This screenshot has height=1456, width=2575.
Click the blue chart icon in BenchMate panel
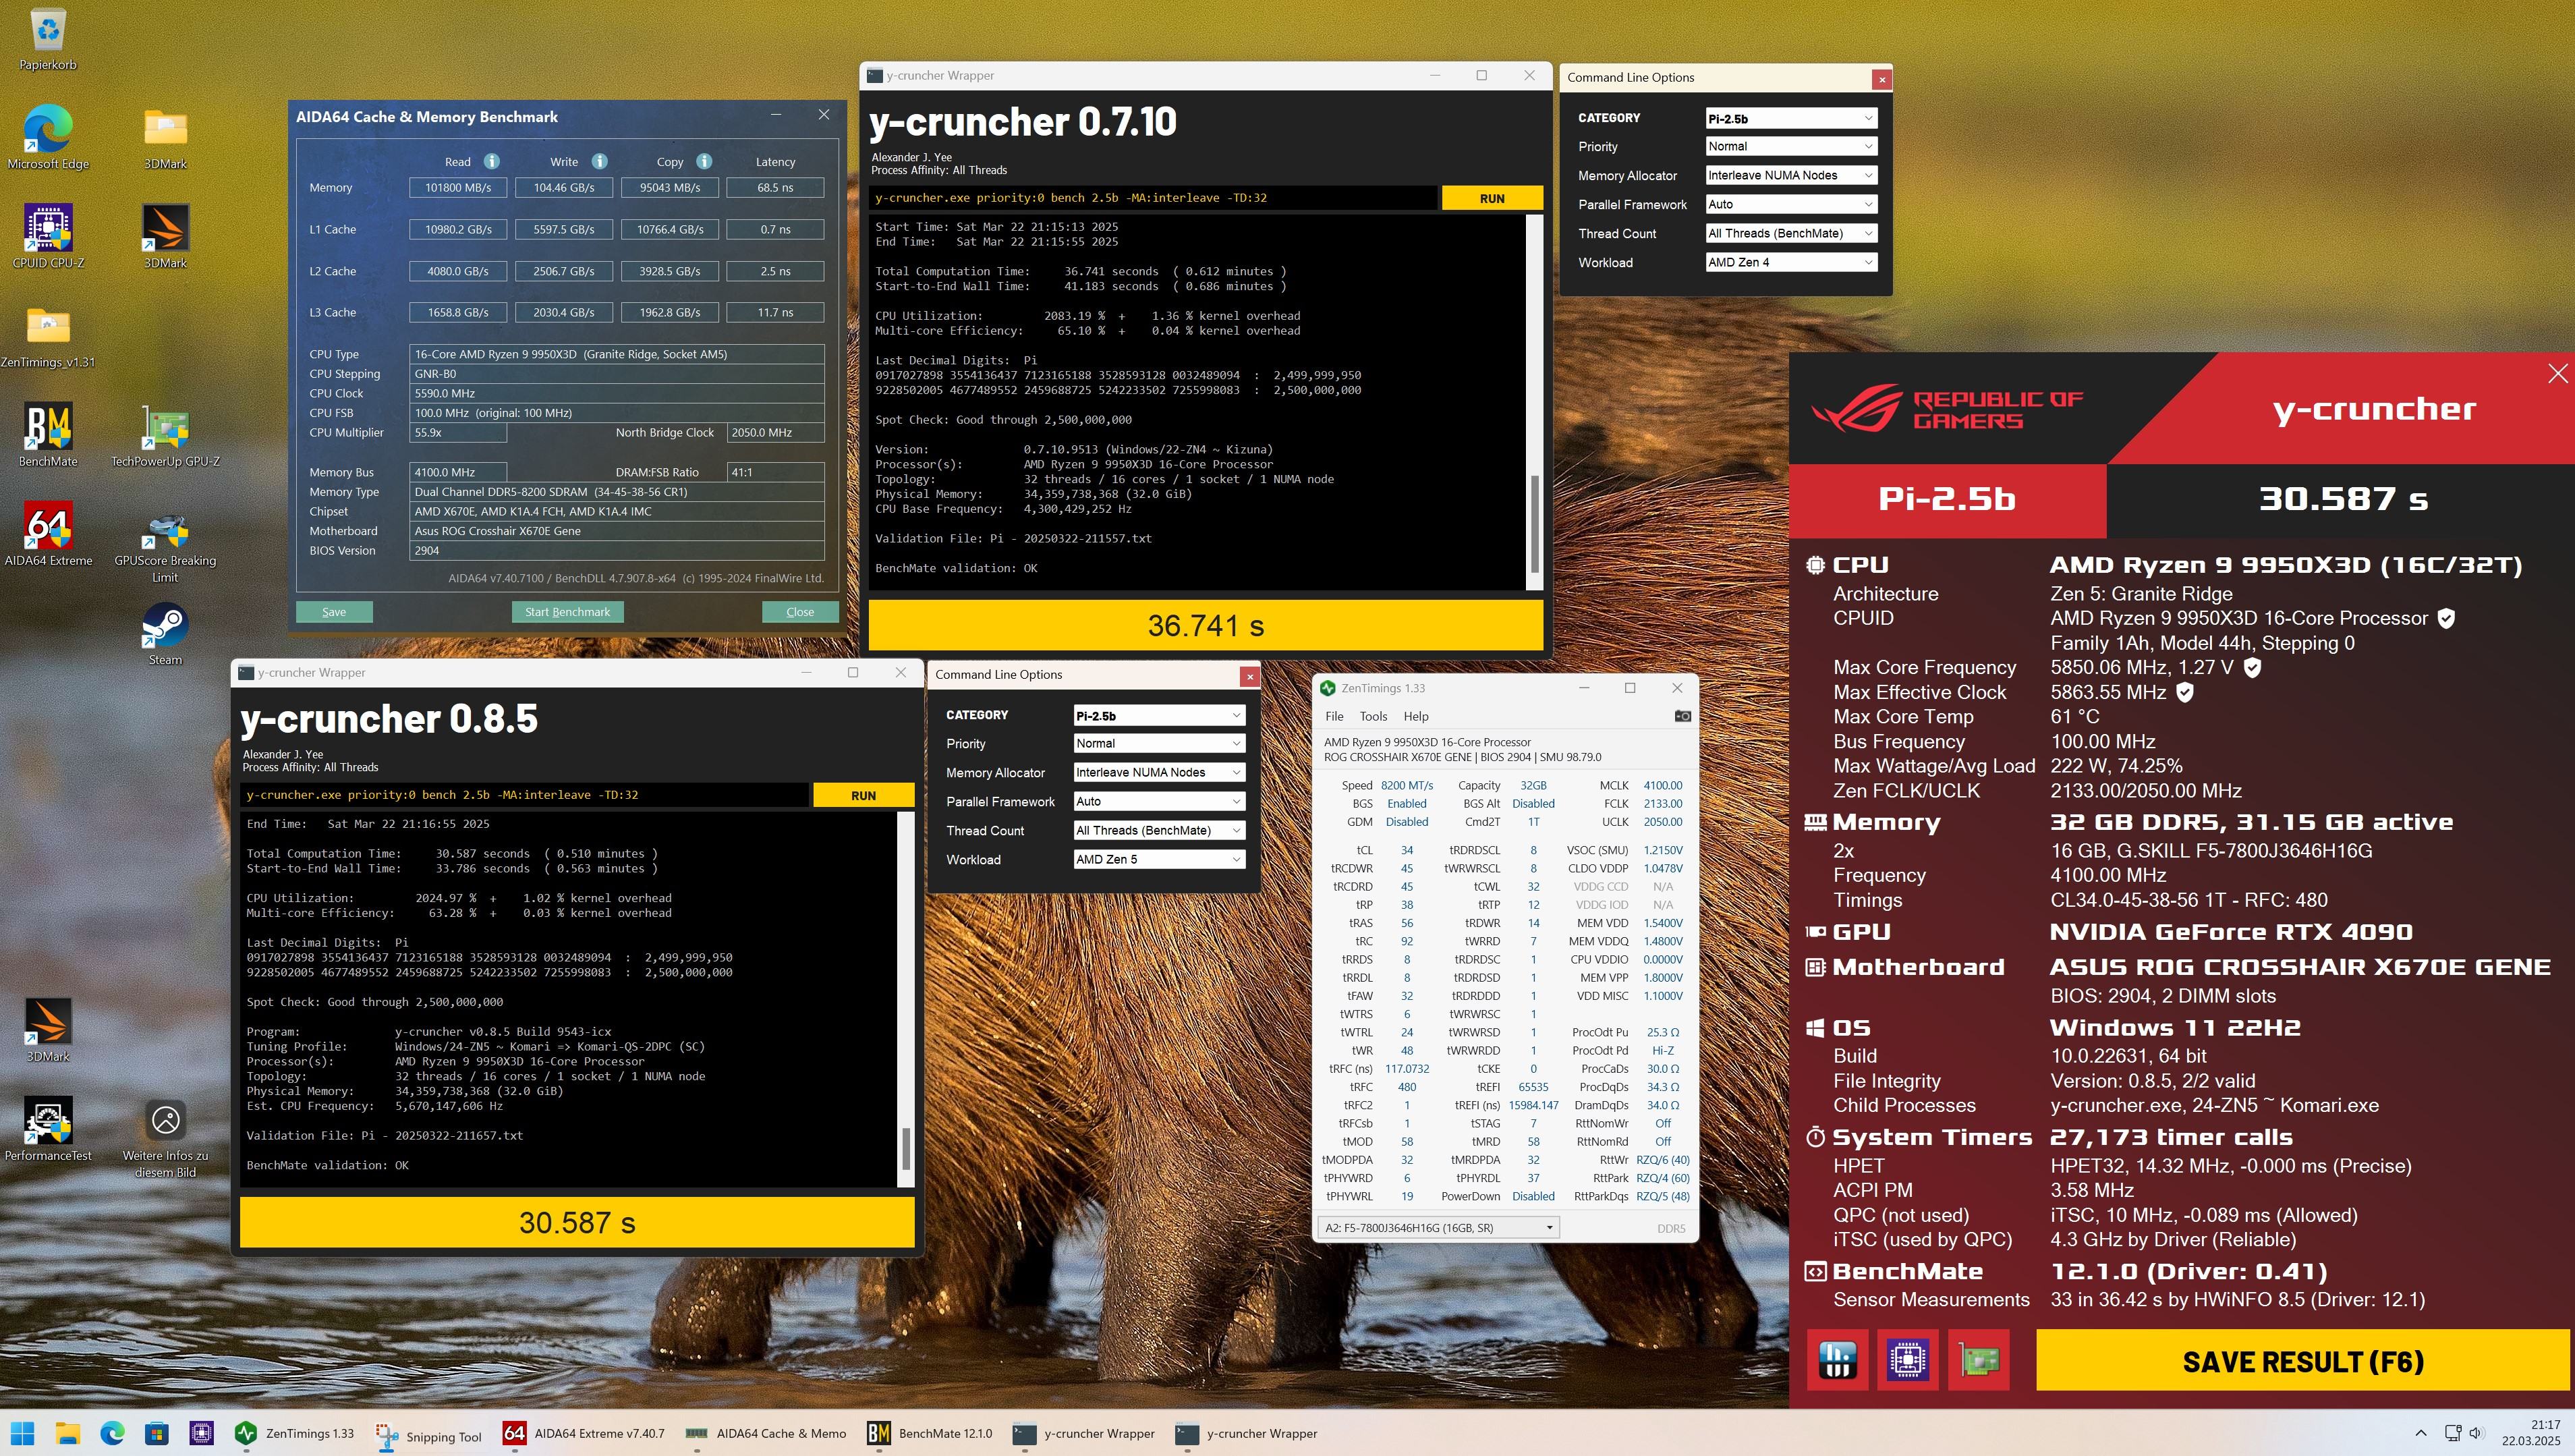pos(1837,1360)
